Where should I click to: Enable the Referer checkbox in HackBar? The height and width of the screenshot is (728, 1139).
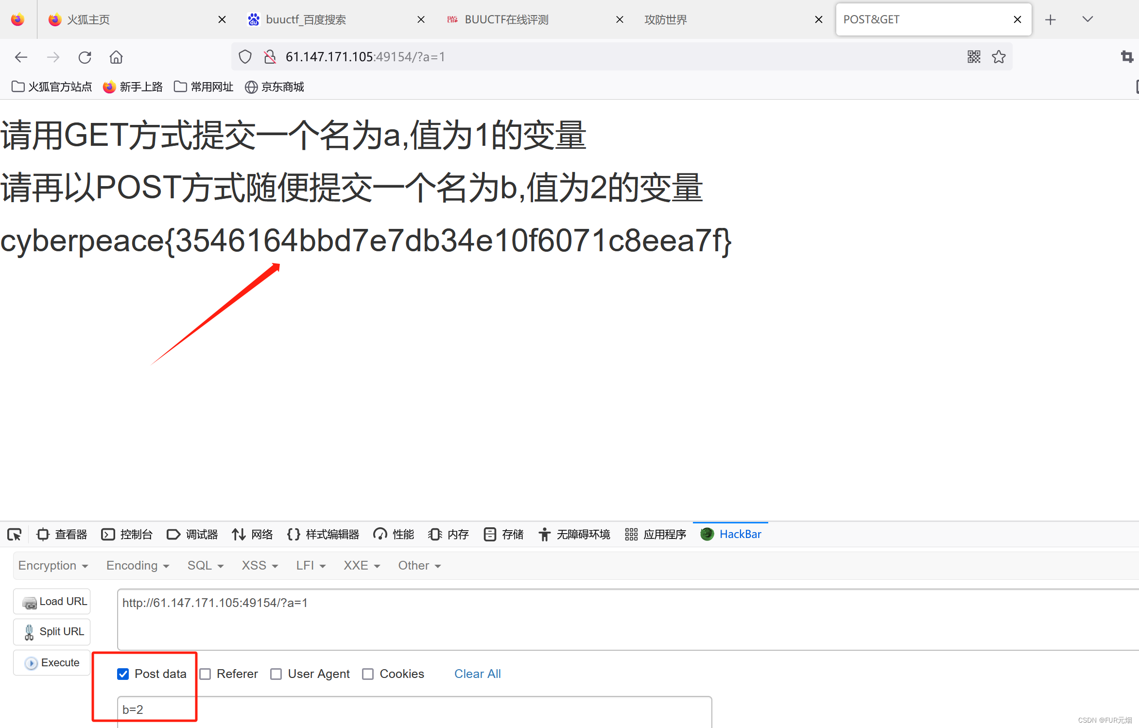[x=205, y=674]
